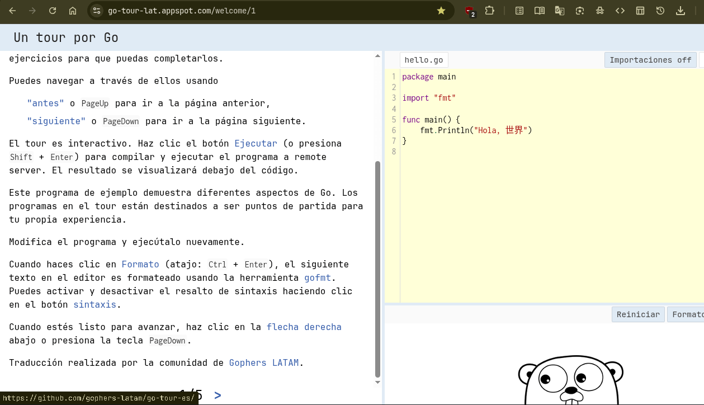704x405 pixels.
Task: Open browser history clock icon
Action: 660,11
